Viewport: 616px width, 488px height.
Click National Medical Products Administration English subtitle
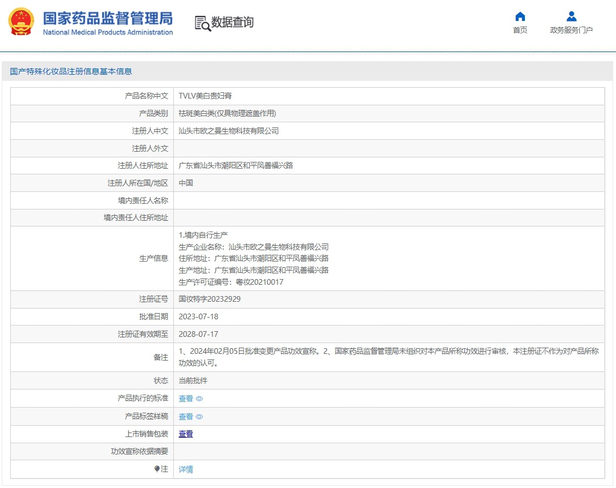[x=108, y=32]
